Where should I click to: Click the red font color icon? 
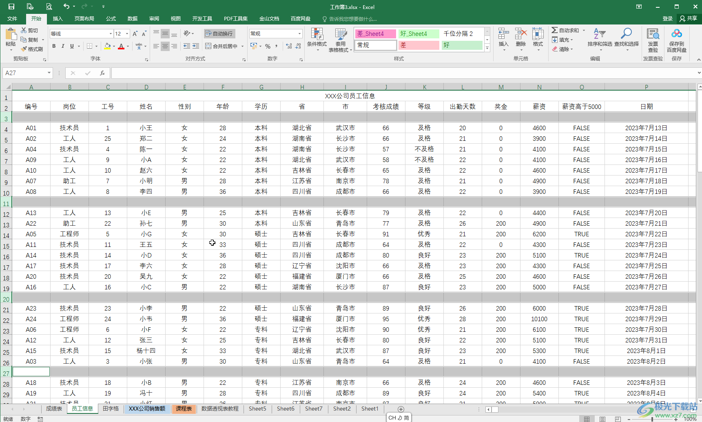pyautogui.click(x=121, y=46)
